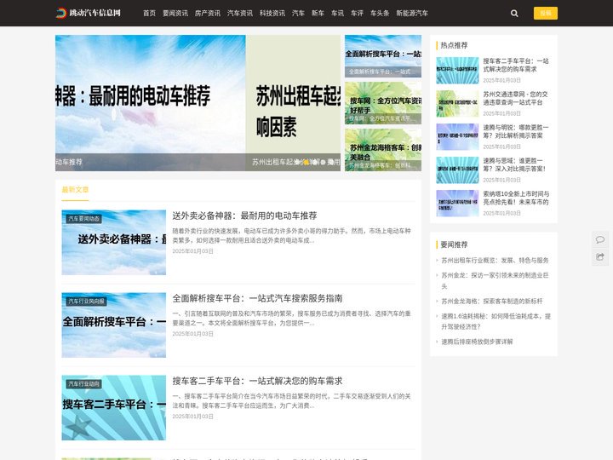Open hot pick 苏州交通违章网 sidebar title
The image size is (613, 460).
(516, 98)
